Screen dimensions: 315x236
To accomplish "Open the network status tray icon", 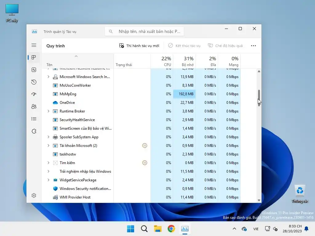I will [267, 229].
